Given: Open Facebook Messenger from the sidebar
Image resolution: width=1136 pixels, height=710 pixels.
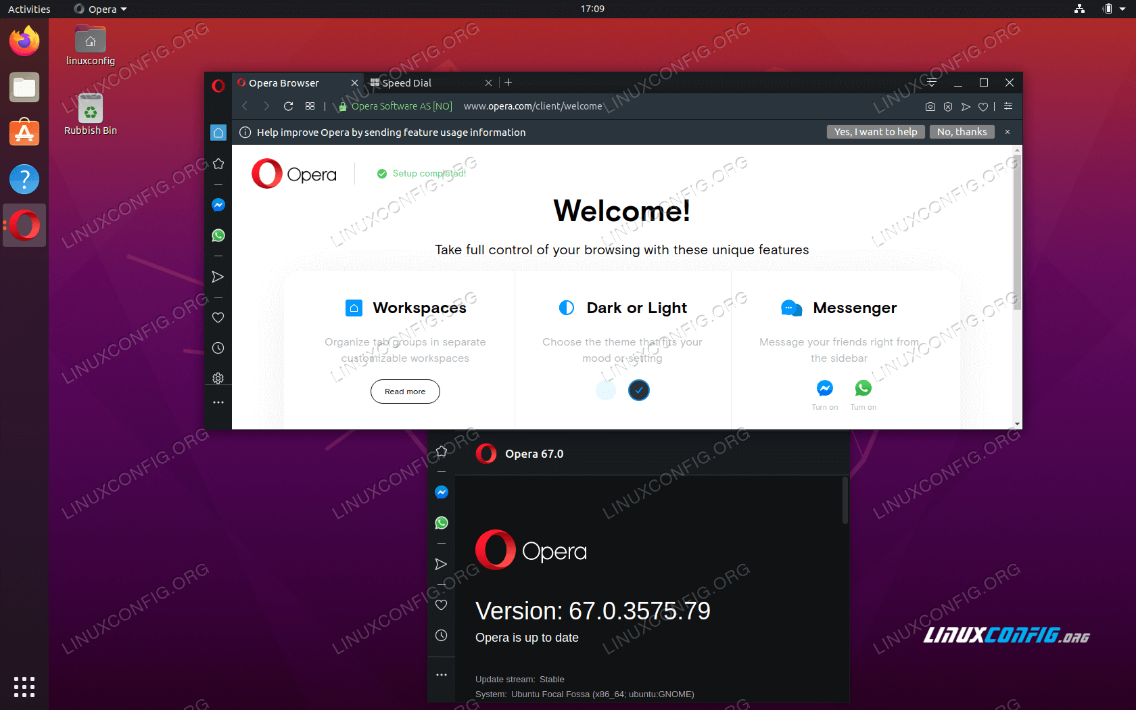Looking at the screenshot, I should coord(218,204).
